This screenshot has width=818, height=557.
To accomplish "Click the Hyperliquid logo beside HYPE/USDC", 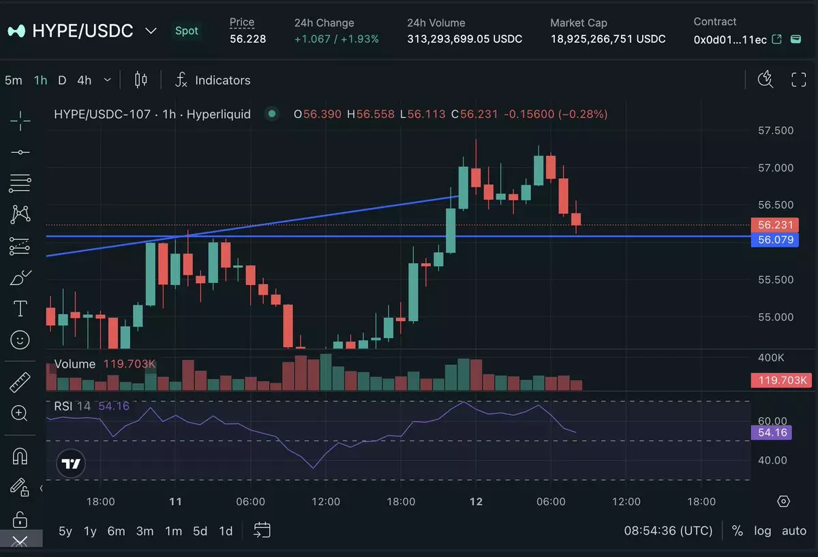I will (x=16, y=31).
